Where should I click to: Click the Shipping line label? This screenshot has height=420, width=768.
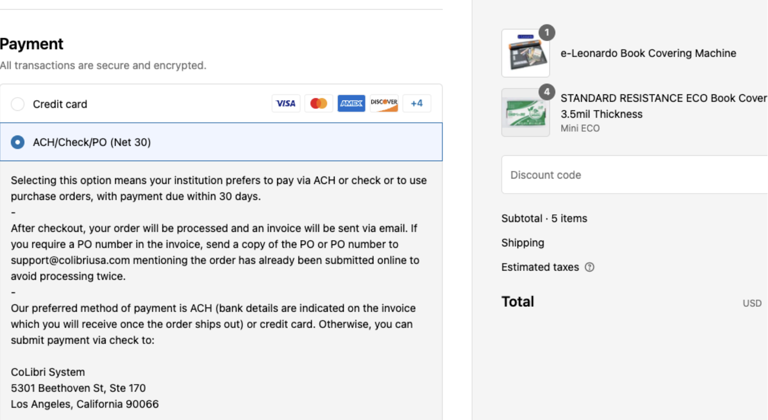pos(523,243)
